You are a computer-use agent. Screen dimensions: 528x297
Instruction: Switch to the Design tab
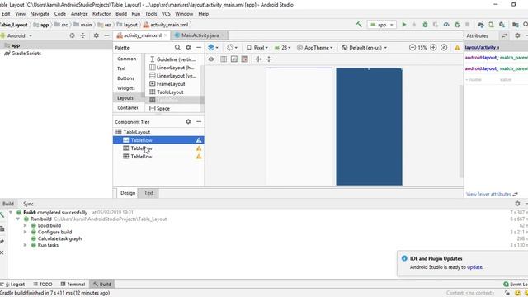(x=128, y=193)
